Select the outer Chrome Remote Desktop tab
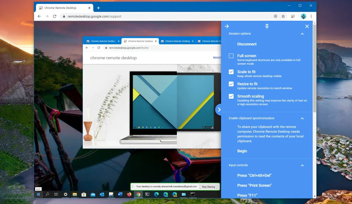 [x=64, y=8]
